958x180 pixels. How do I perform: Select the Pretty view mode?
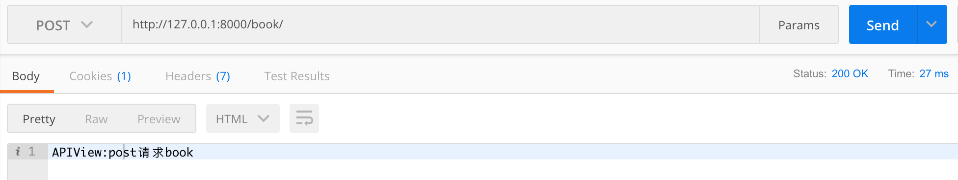pos(39,119)
